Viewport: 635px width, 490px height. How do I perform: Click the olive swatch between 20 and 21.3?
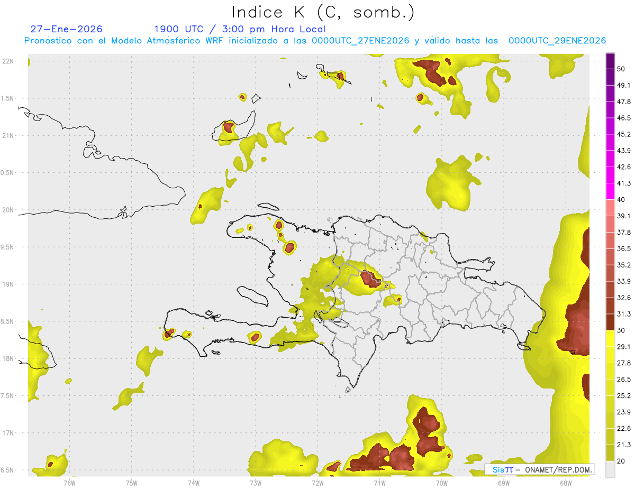(x=610, y=453)
